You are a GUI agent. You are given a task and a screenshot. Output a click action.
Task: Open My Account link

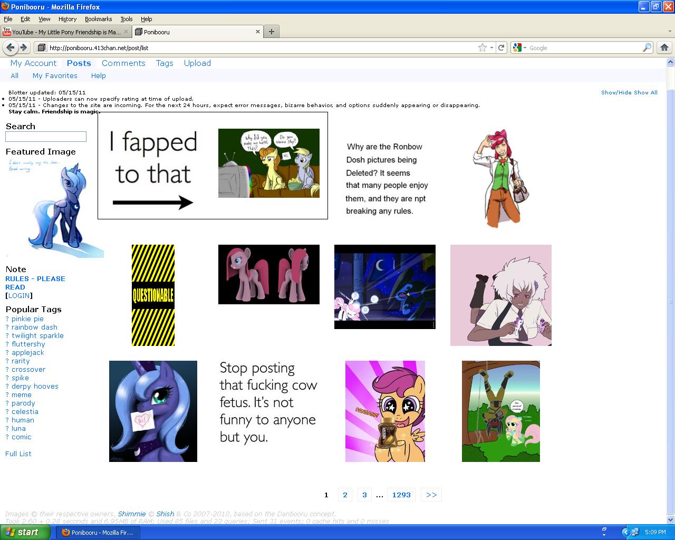(x=33, y=63)
